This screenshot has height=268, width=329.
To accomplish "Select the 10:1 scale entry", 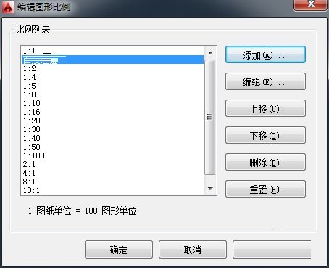I will pyautogui.click(x=112, y=190).
